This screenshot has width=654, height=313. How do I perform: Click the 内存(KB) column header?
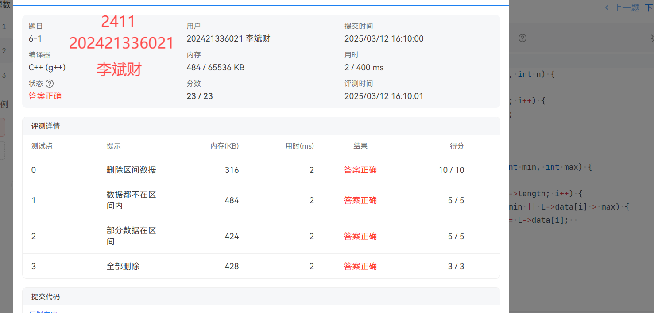point(224,146)
